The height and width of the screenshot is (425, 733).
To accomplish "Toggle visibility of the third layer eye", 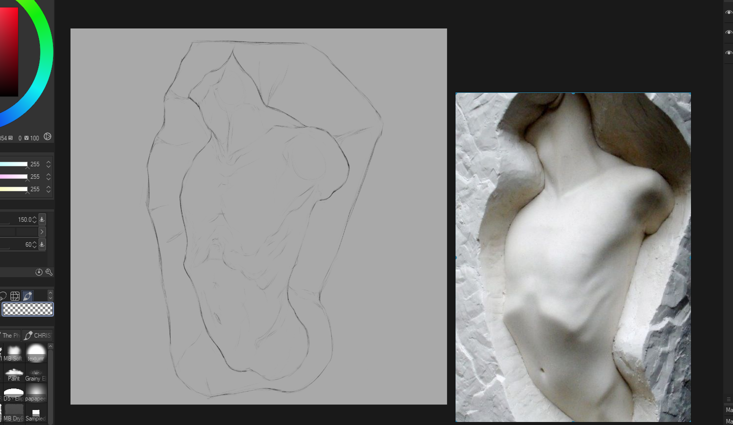I will coord(728,53).
